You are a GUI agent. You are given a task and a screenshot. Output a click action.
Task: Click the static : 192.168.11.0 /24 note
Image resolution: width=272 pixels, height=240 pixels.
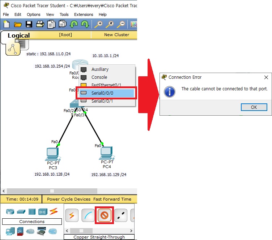tap(48, 54)
